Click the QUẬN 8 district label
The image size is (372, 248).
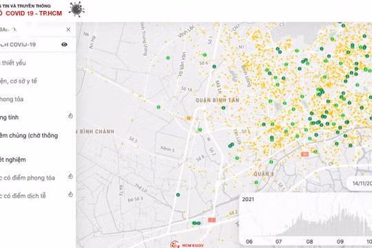(264, 174)
